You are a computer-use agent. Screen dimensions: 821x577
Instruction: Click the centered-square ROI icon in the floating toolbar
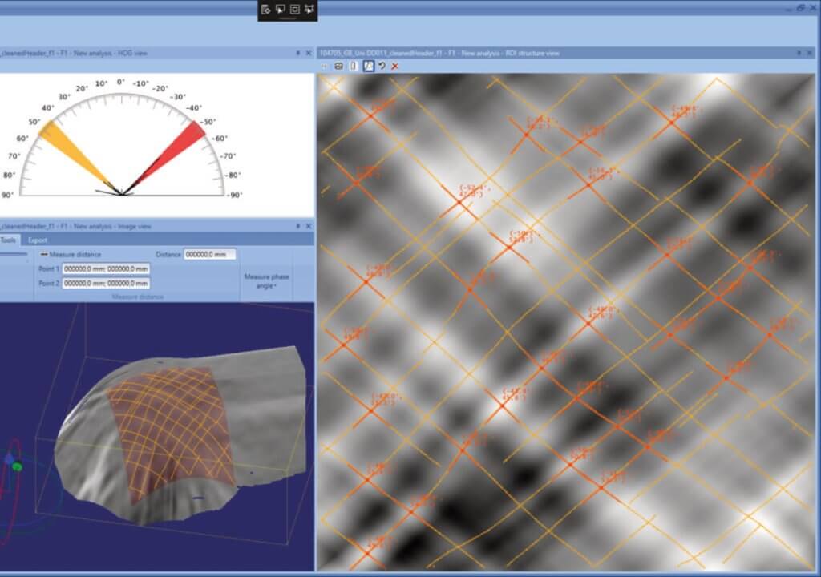pos(295,10)
